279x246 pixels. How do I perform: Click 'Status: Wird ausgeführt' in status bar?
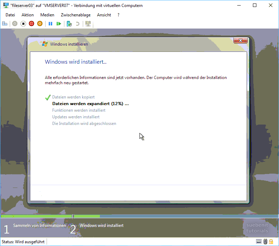23,242
